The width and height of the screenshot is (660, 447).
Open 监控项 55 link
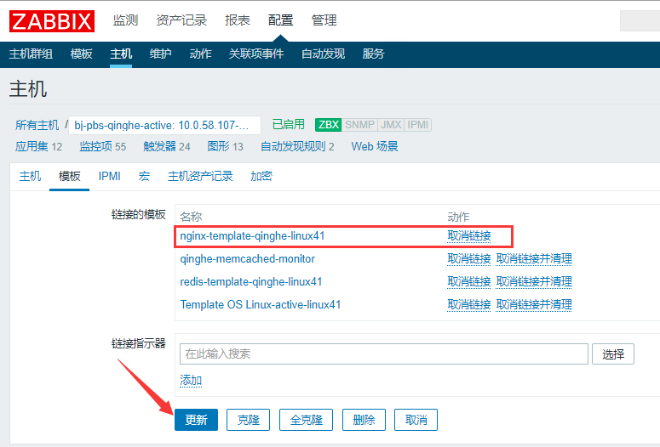click(103, 147)
